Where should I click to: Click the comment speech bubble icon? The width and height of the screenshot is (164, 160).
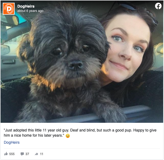click(x=22, y=154)
